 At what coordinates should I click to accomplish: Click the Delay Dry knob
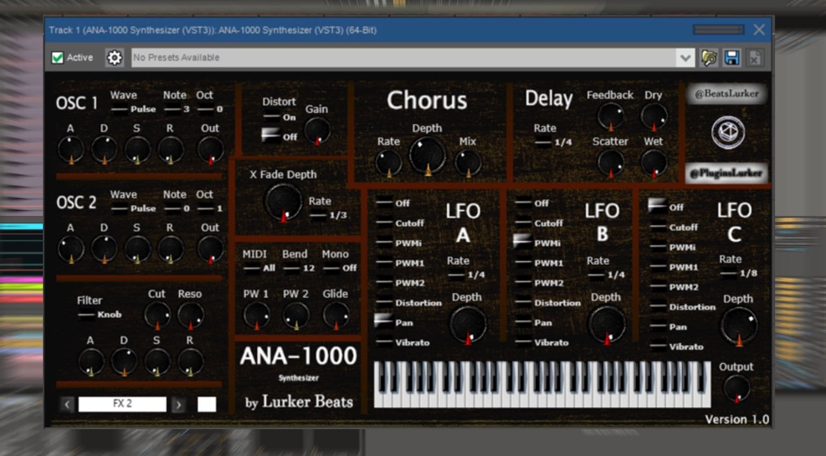click(x=654, y=116)
